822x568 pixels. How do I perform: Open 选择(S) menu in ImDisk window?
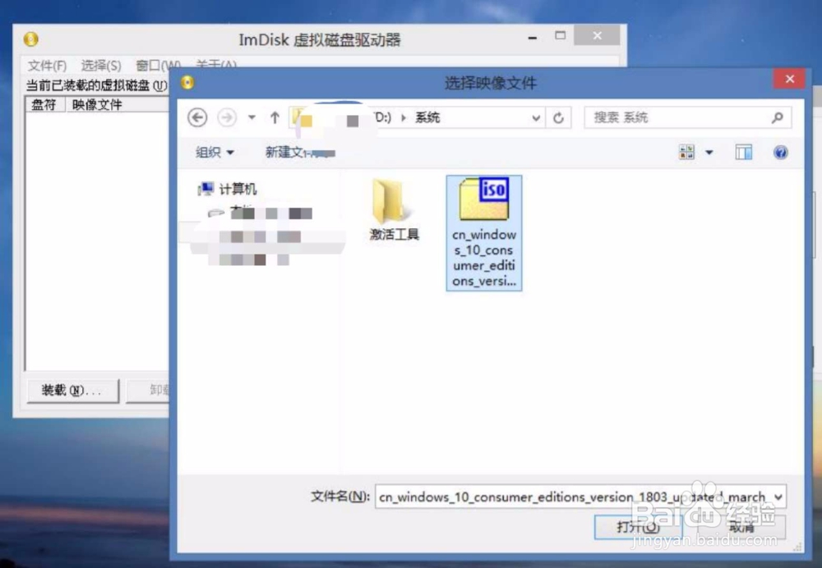click(100, 66)
